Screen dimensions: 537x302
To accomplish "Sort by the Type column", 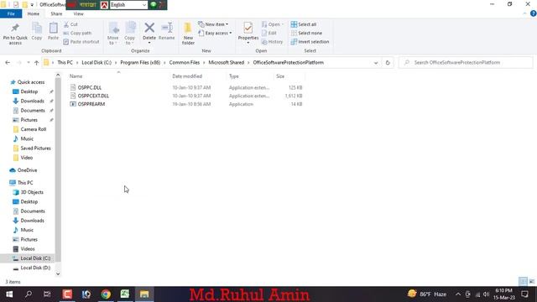I will click(x=234, y=76).
